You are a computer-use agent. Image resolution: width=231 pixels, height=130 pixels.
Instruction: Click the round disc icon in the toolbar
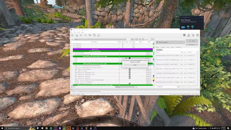(77, 35)
